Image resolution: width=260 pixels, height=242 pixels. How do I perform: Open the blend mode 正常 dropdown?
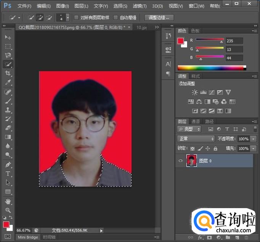[x=196, y=139]
